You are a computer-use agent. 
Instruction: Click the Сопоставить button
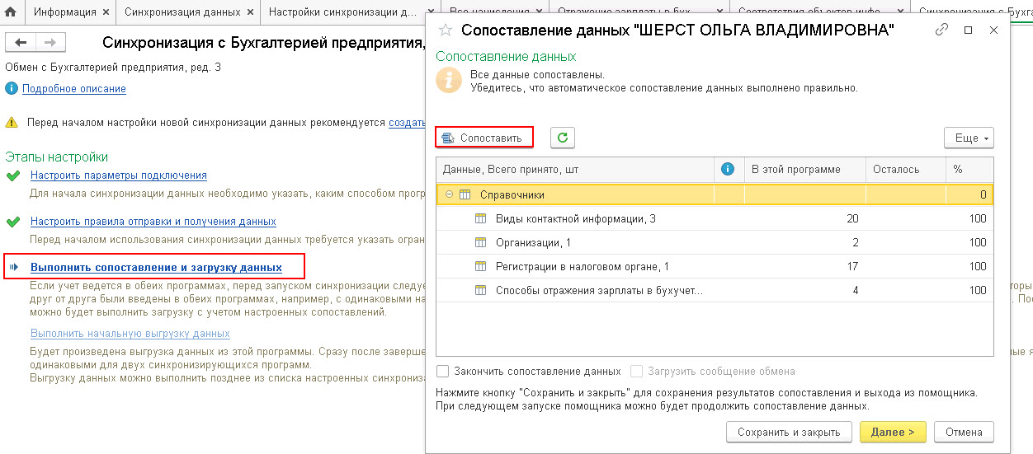(483, 138)
